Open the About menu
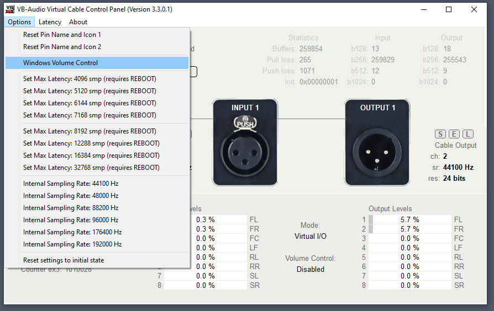This screenshot has width=494, height=311. [x=78, y=22]
